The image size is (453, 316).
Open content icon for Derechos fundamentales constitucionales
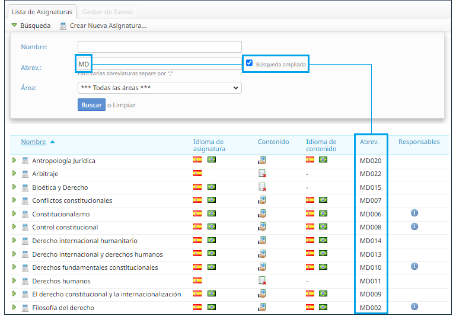click(262, 267)
